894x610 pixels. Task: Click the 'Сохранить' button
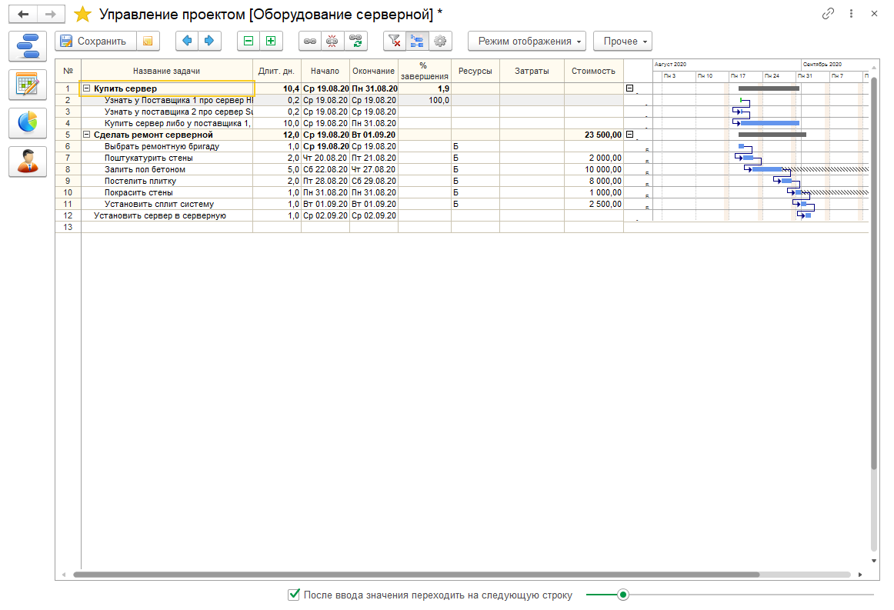95,41
